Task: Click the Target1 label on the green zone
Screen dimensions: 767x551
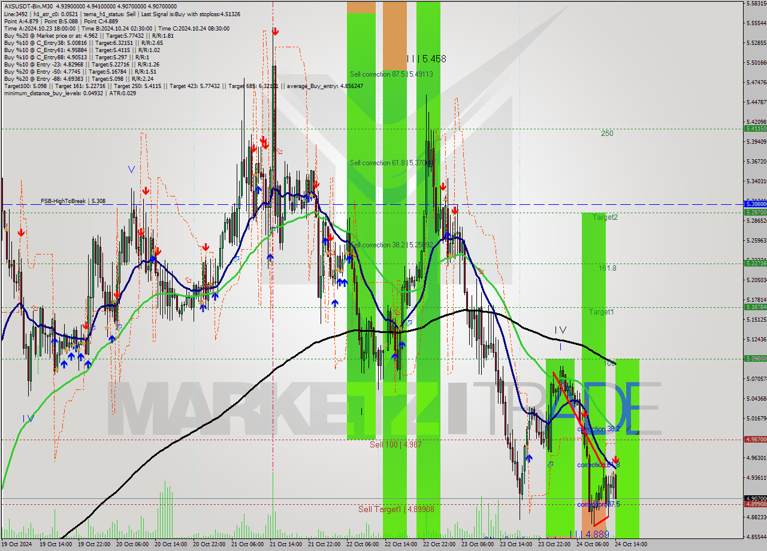Action: pyautogui.click(x=601, y=312)
